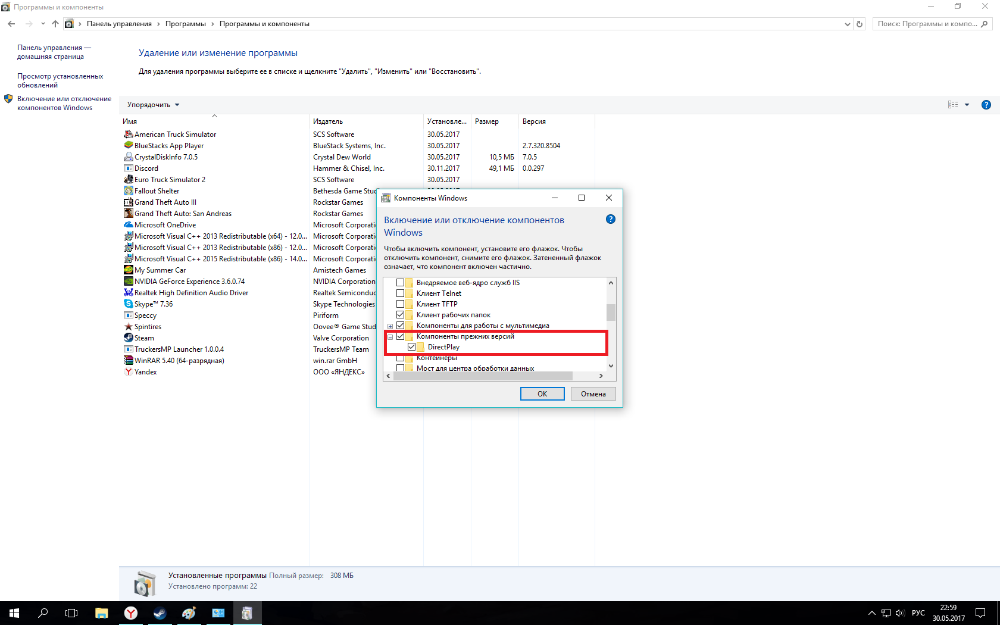
Task: Open Включение или отключение компонентов Windows link
Action: [x=64, y=104]
